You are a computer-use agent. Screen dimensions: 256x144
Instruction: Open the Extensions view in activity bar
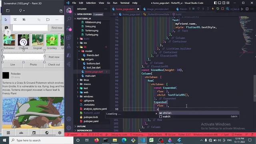tap(69, 37)
